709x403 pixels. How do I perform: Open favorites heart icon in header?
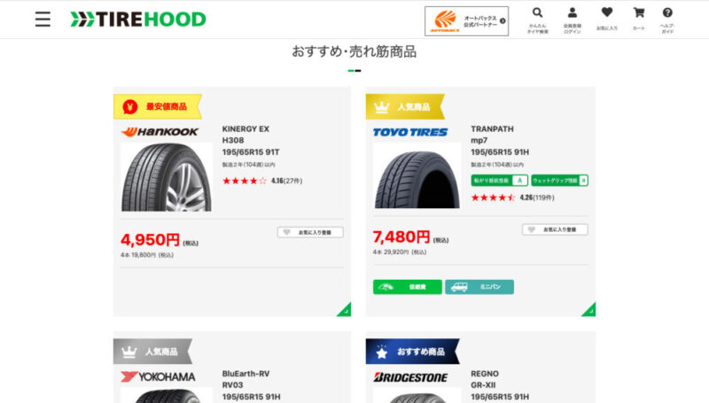pos(607,19)
